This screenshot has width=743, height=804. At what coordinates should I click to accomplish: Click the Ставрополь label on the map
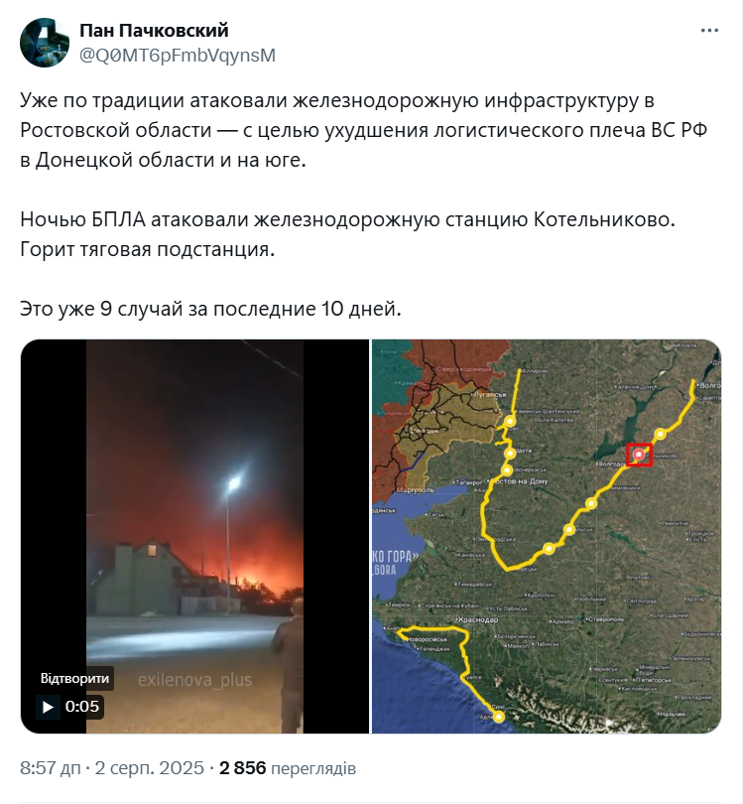(605, 619)
